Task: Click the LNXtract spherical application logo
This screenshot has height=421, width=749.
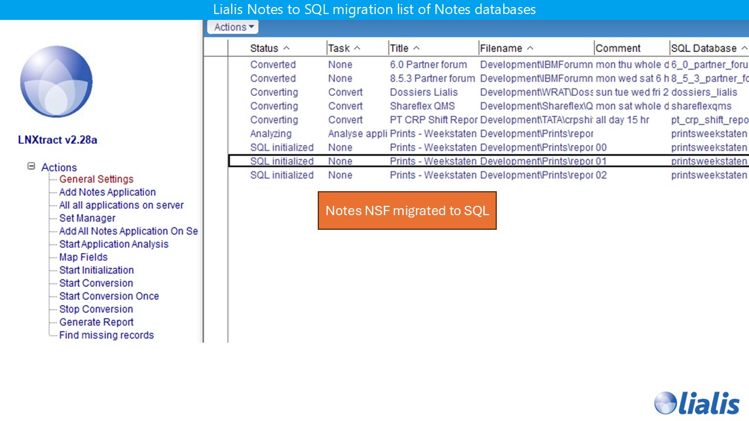Action: point(56,82)
